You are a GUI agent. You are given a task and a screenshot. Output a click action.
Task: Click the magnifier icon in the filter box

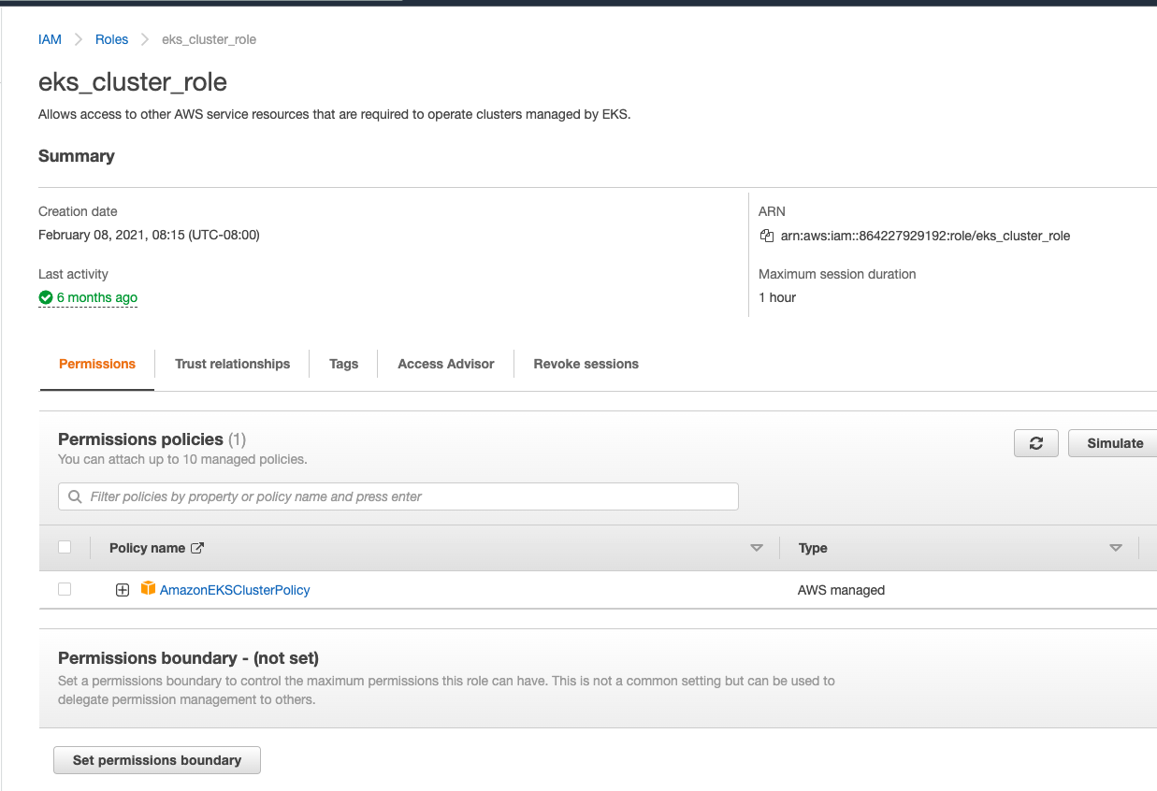tap(75, 496)
